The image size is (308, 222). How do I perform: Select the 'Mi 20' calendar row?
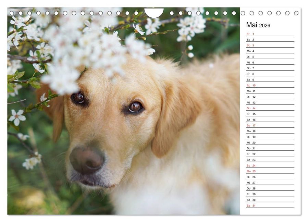270,143
